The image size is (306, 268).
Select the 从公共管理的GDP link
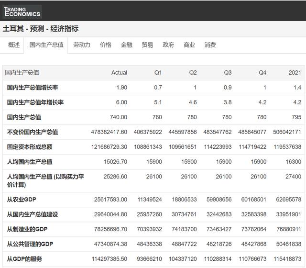(x=30, y=244)
